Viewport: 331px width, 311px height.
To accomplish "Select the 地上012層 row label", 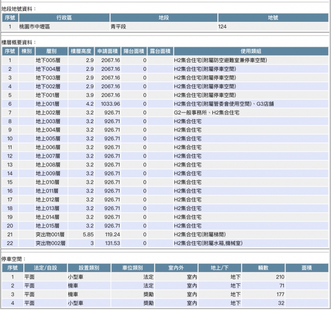I will pos(47,199).
